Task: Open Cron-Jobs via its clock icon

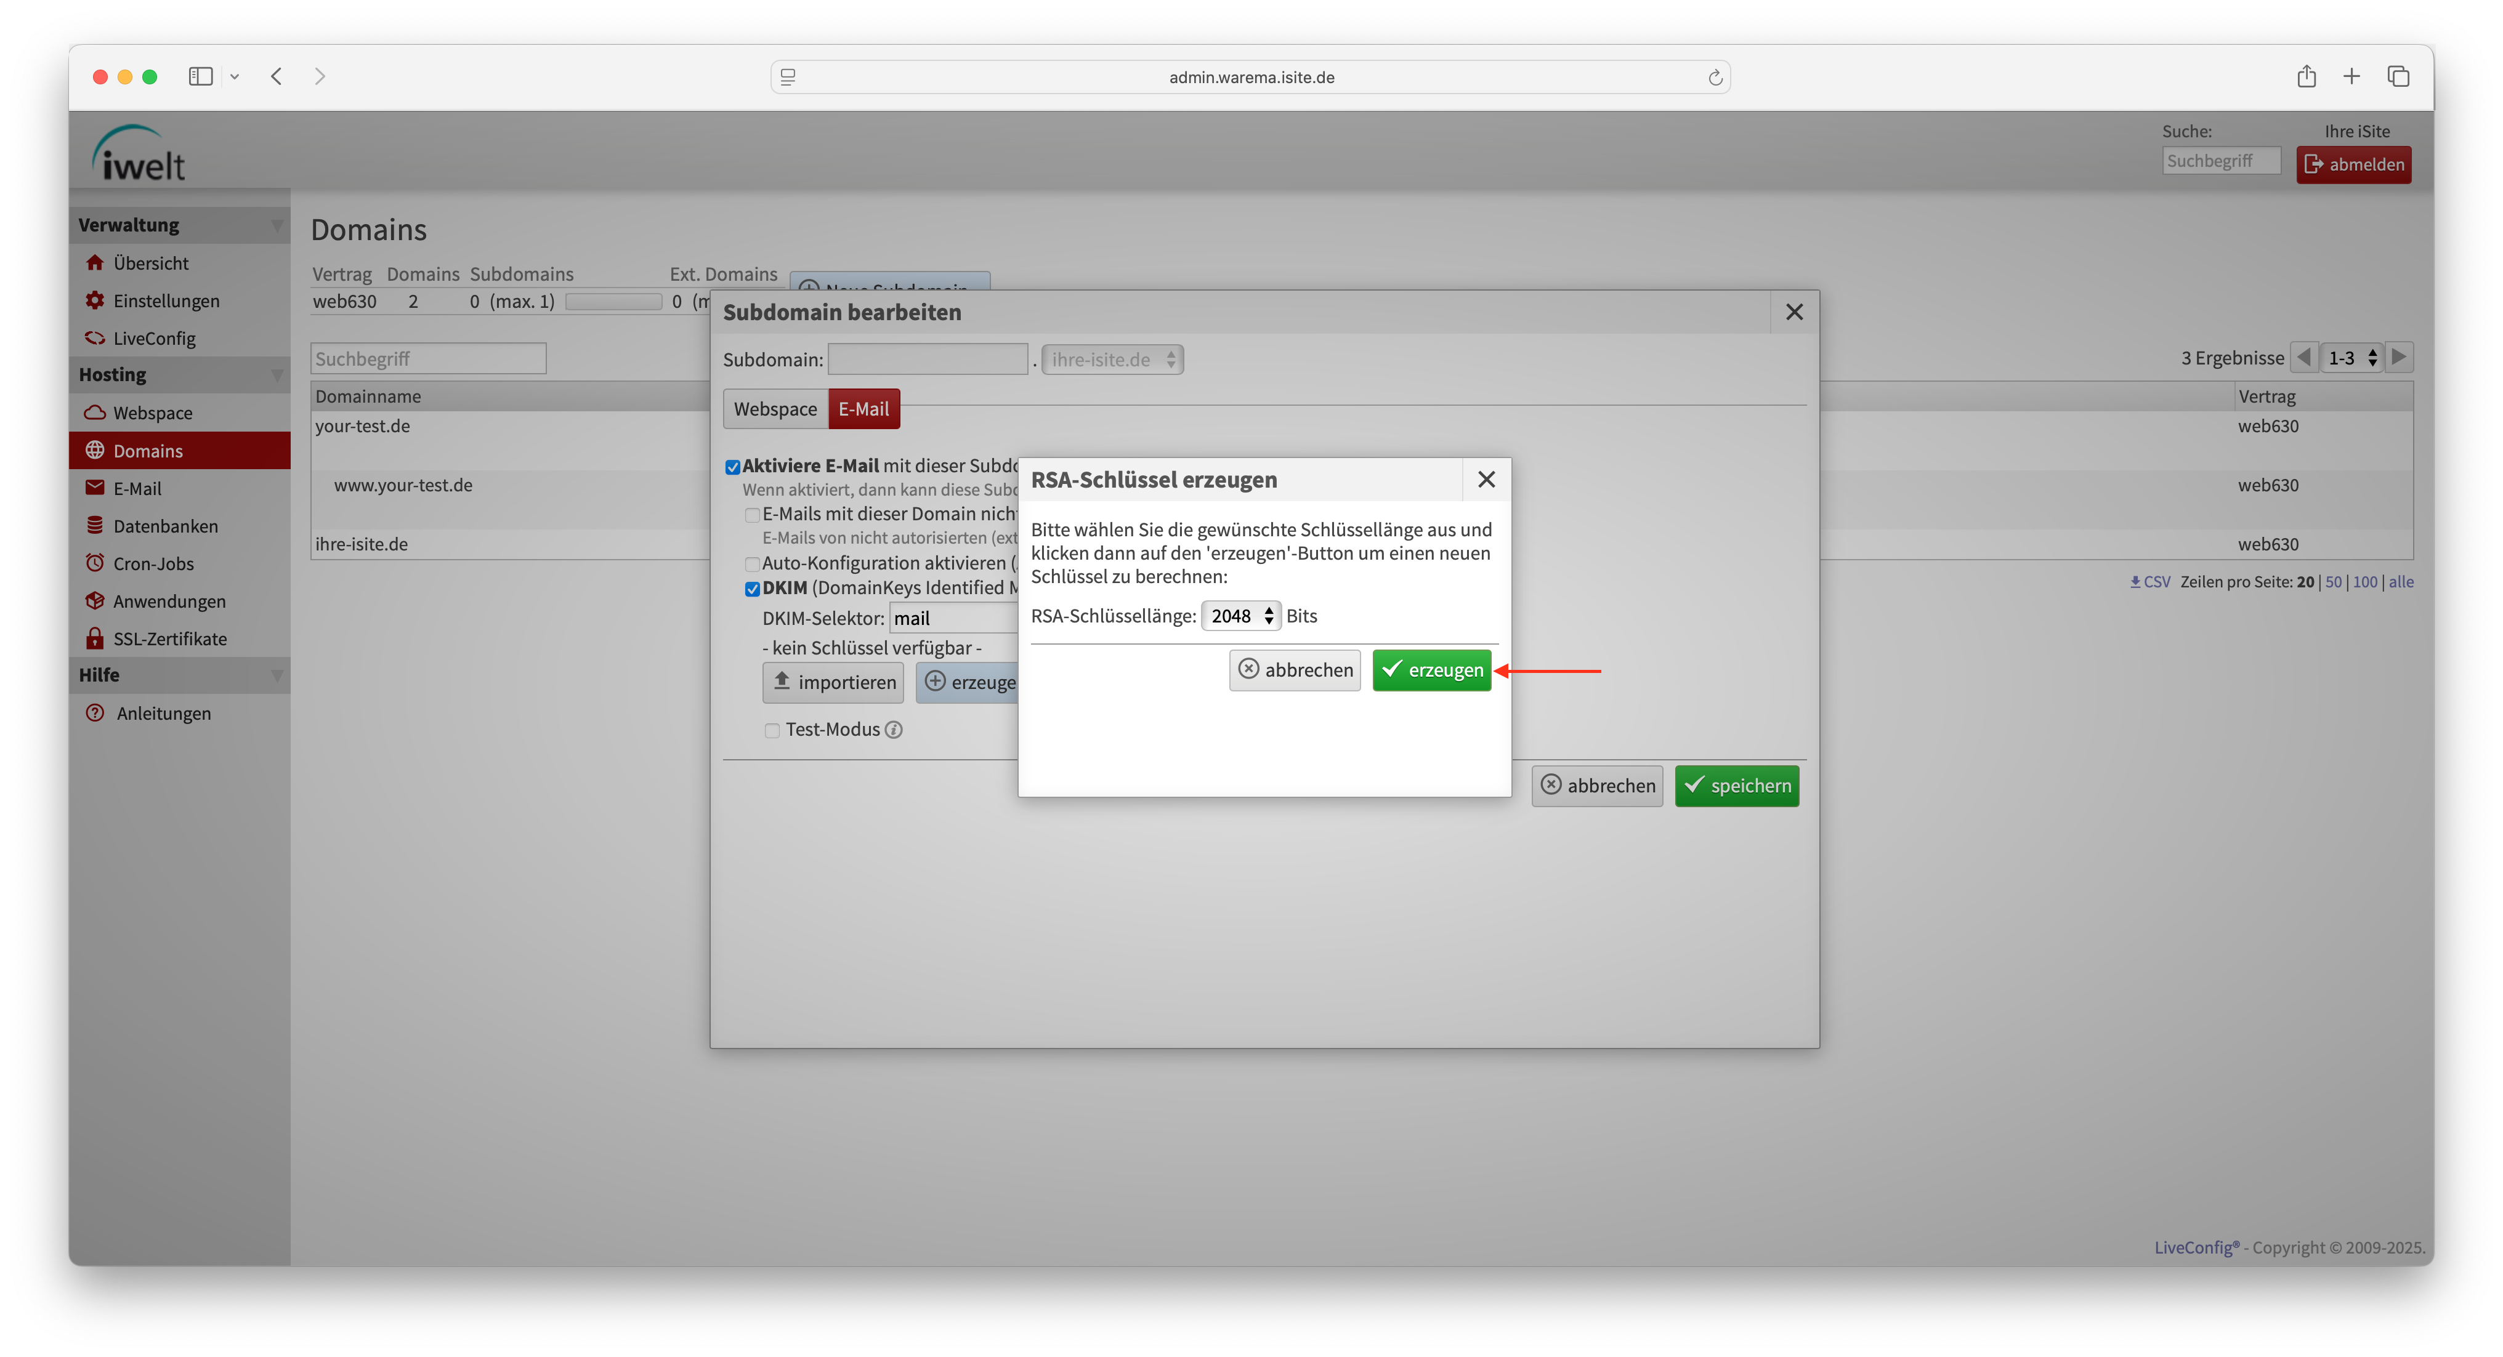Action: [x=94, y=562]
